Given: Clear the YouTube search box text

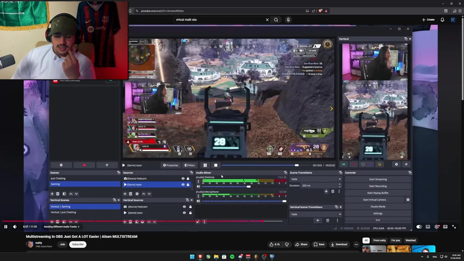Looking at the screenshot, I should point(268,20).
